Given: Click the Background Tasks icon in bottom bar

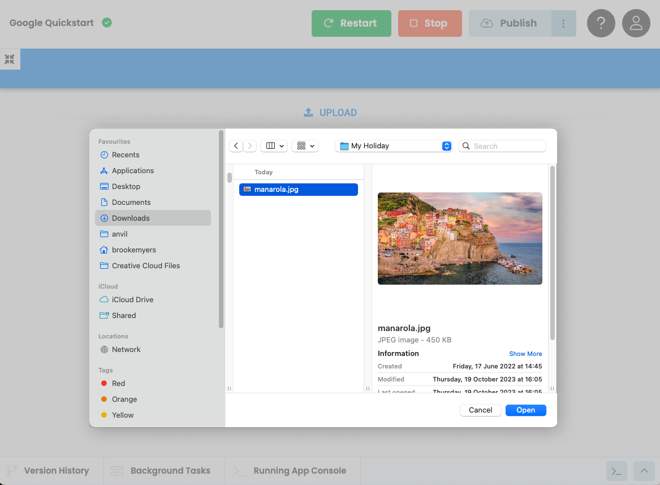Looking at the screenshot, I should tap(117, 470).
